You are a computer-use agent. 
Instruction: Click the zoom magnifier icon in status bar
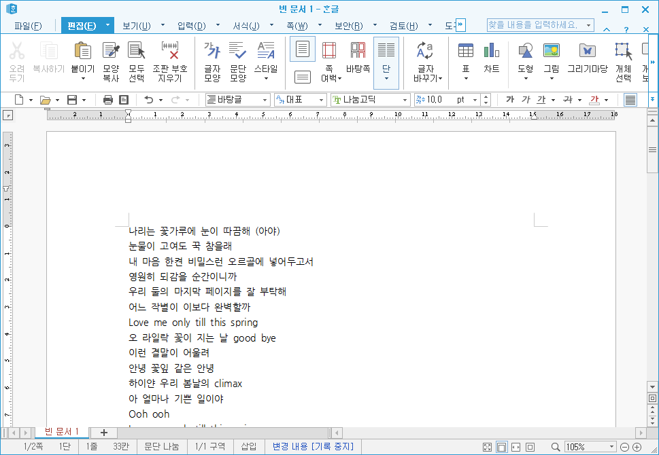[556, 447]
